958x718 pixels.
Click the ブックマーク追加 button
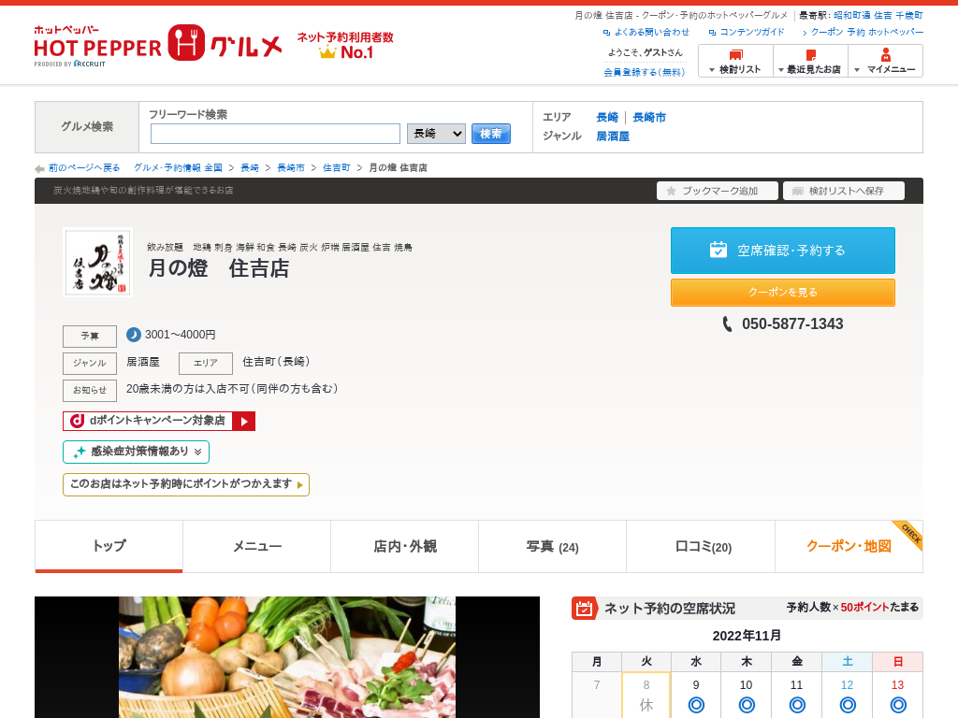718,191
